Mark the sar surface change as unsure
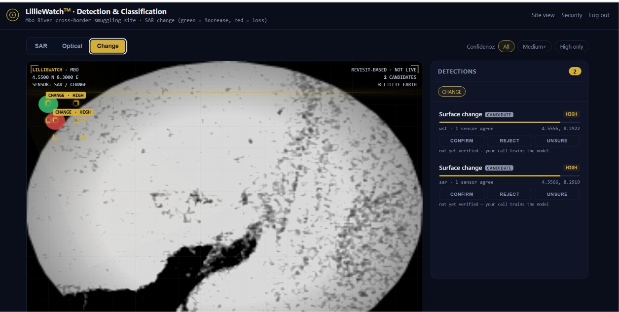Image resolution: width=619 pixels, height=312 pixels. [557, 194]
